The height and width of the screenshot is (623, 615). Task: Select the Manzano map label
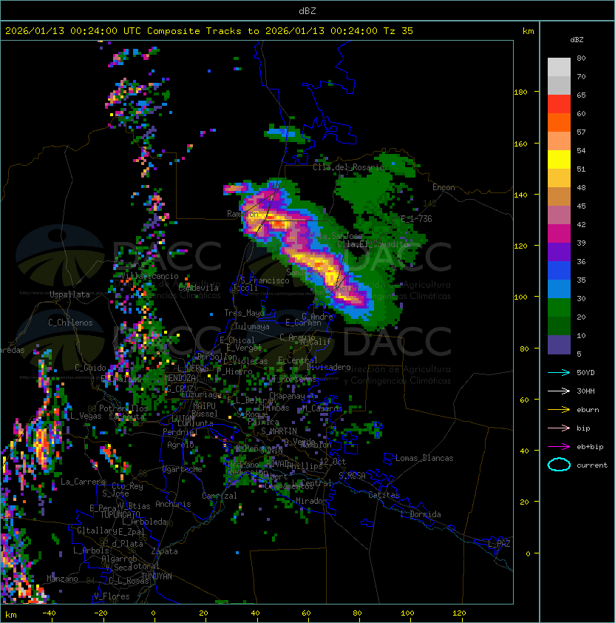click(62, 579)
